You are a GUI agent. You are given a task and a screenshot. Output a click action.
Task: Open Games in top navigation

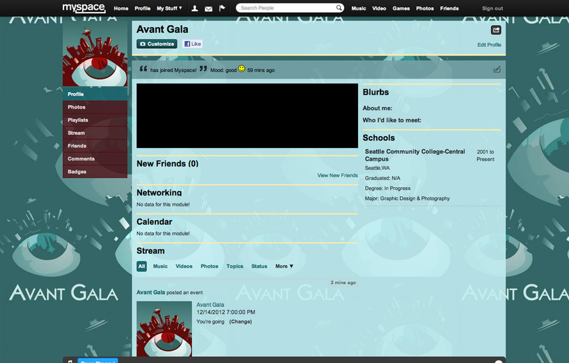(x=401, y=9)
